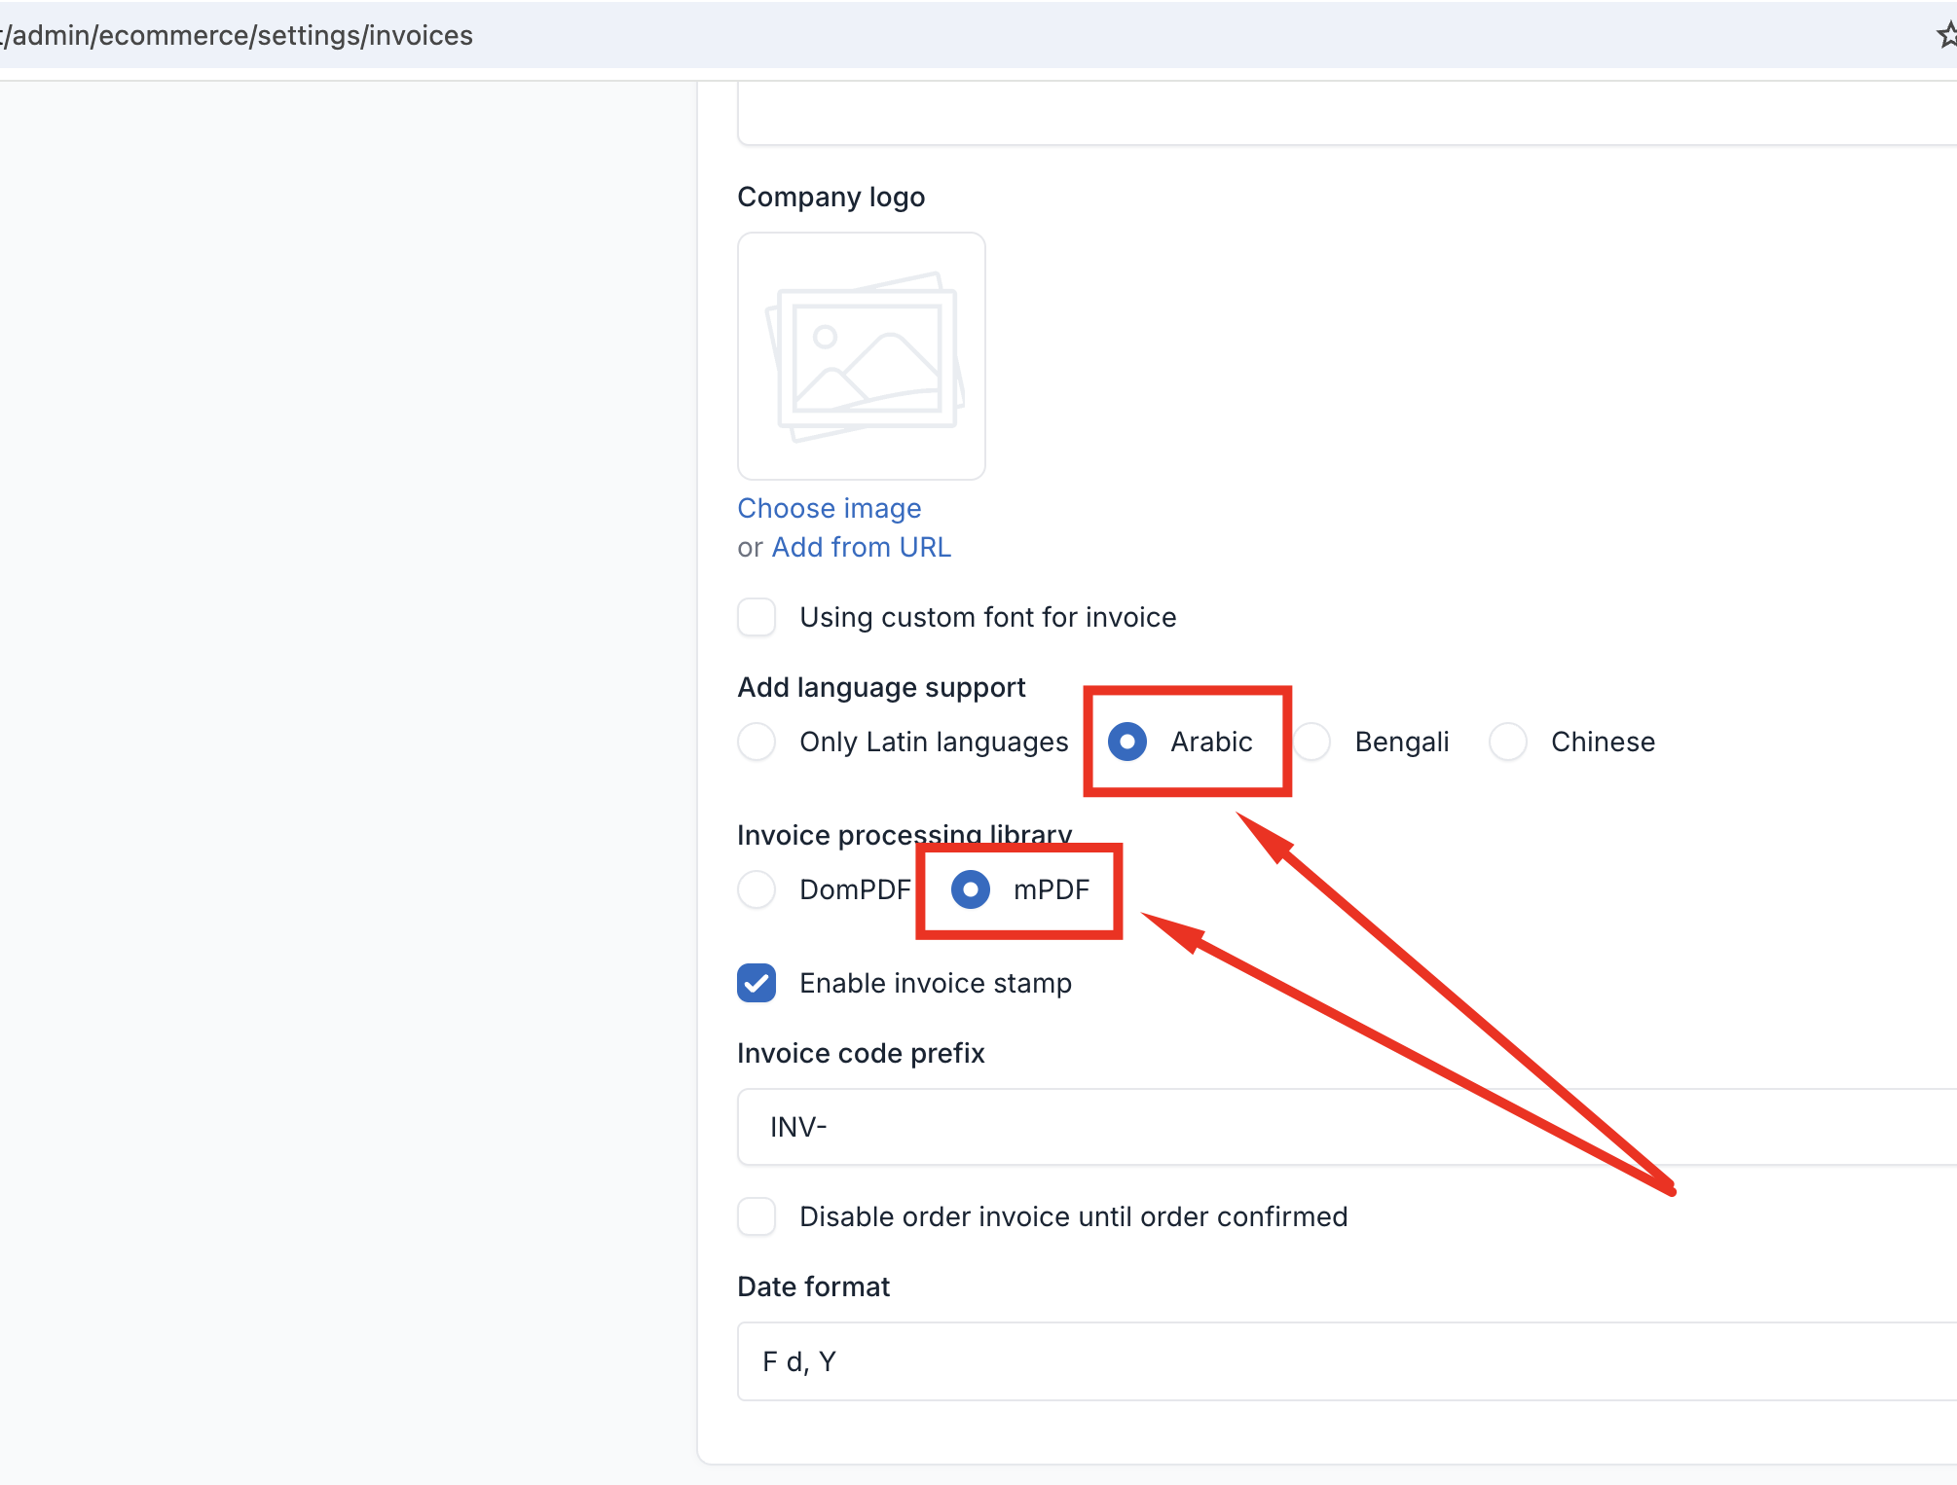Choose DomPDF processing library
Viewport: 1957px width, 1485px height.
pos(757,889)
